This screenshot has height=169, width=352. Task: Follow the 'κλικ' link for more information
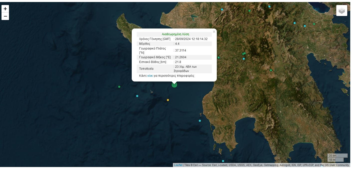(x=150, y=76)
